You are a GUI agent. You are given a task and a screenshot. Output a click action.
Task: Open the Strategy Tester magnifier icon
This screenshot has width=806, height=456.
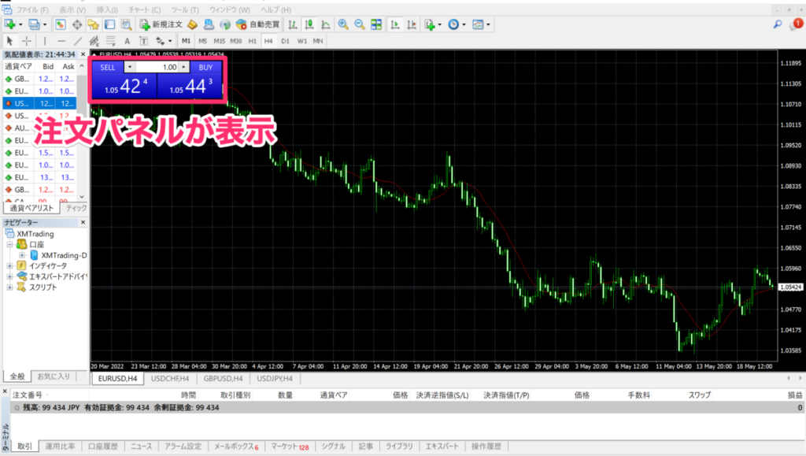[x=126, y=24]
